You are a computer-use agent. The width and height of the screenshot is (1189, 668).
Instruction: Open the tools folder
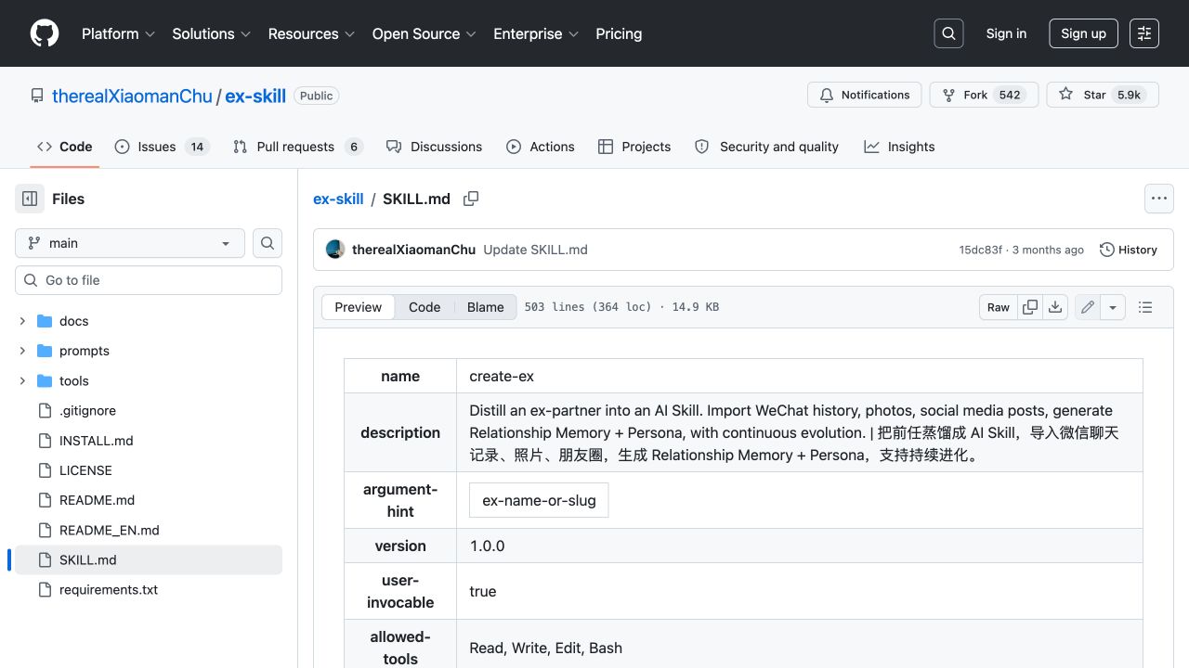74,380
